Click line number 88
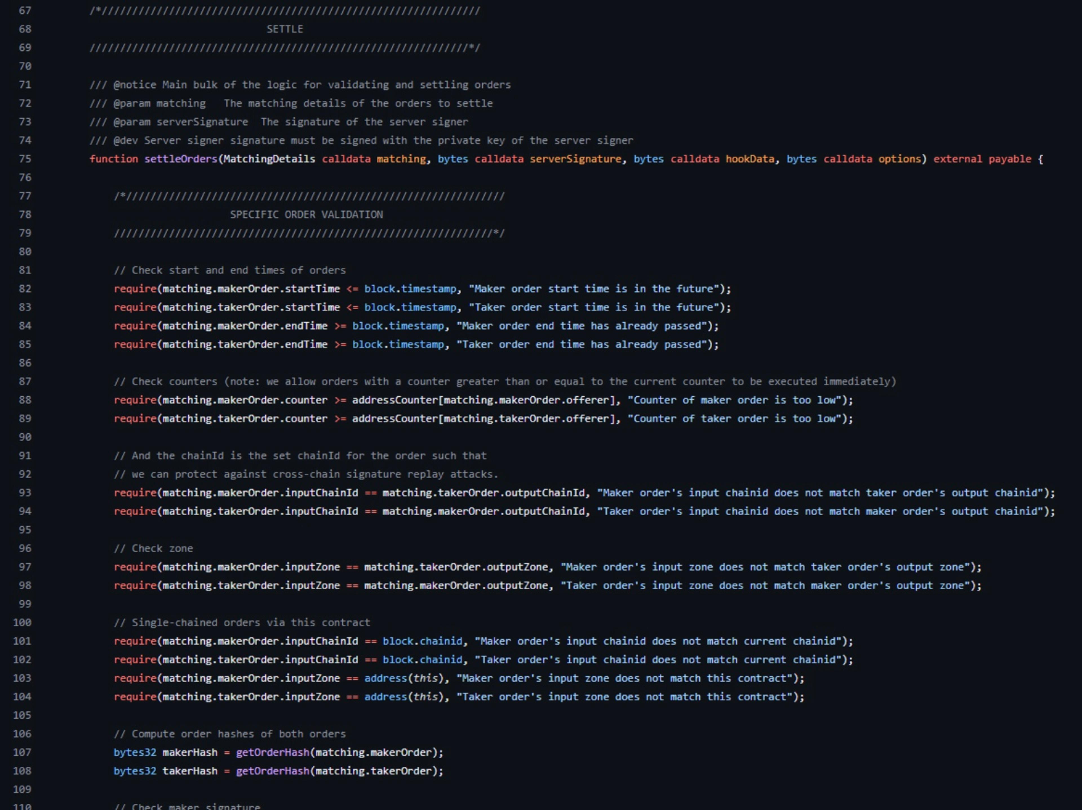This screenshot has width=1082, height=810. coord(25,400)
